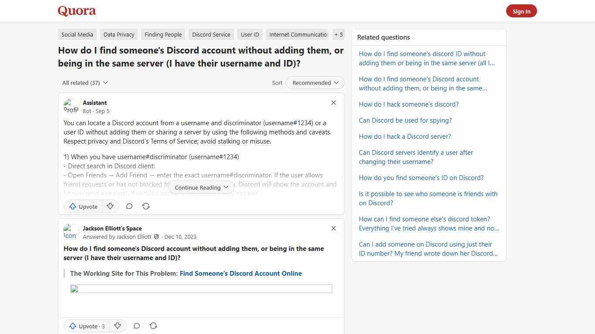
Task: Downvote the Assistant bot answer
Action: [x=110, y=206]
